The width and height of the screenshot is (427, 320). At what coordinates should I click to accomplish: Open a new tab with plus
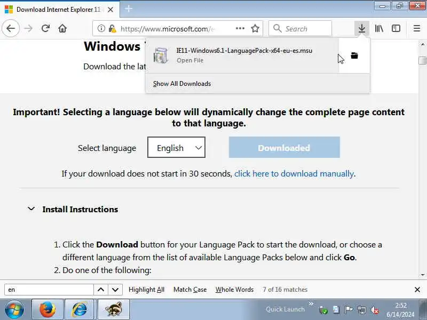pyautogui.click(x=129, y=9)
